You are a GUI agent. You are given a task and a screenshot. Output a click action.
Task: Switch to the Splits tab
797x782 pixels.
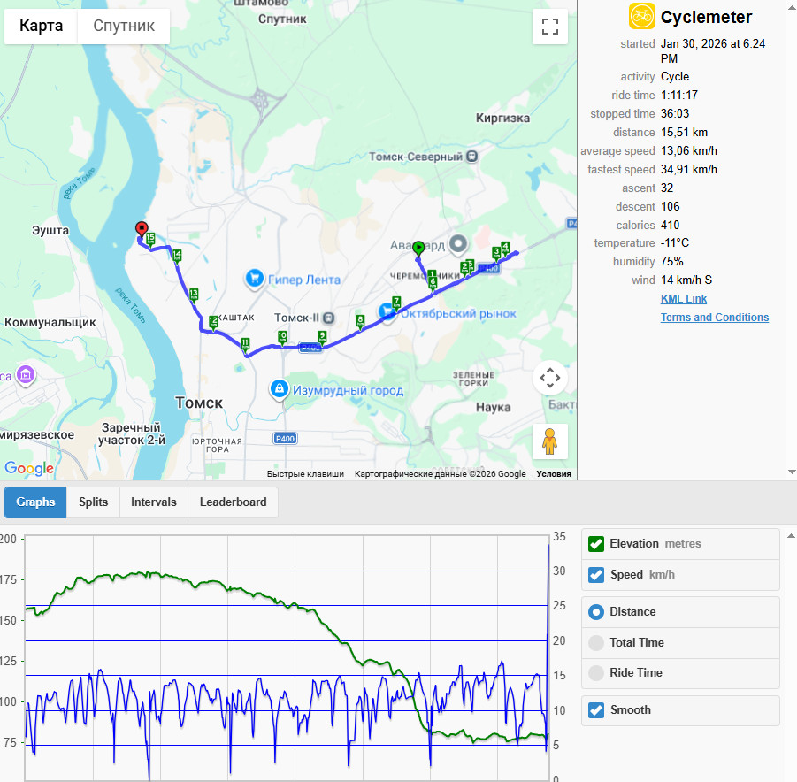93,502
